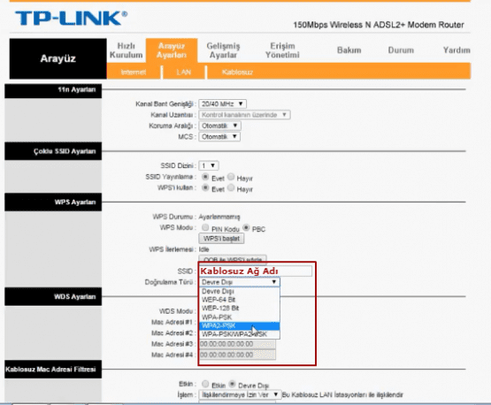
Task: Open the Gelişmiş Ayarlar tab
Action: pos(223,50)
